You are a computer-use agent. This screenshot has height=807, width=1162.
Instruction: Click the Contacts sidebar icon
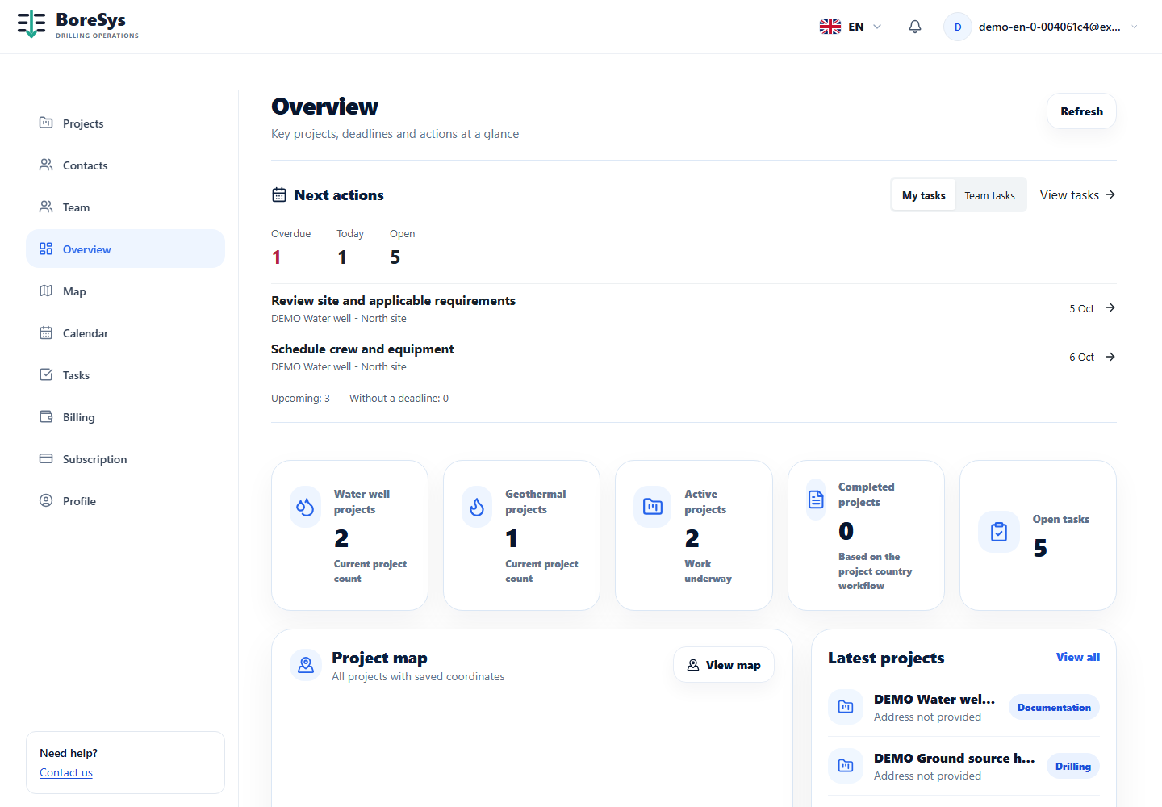click(46, 165)
